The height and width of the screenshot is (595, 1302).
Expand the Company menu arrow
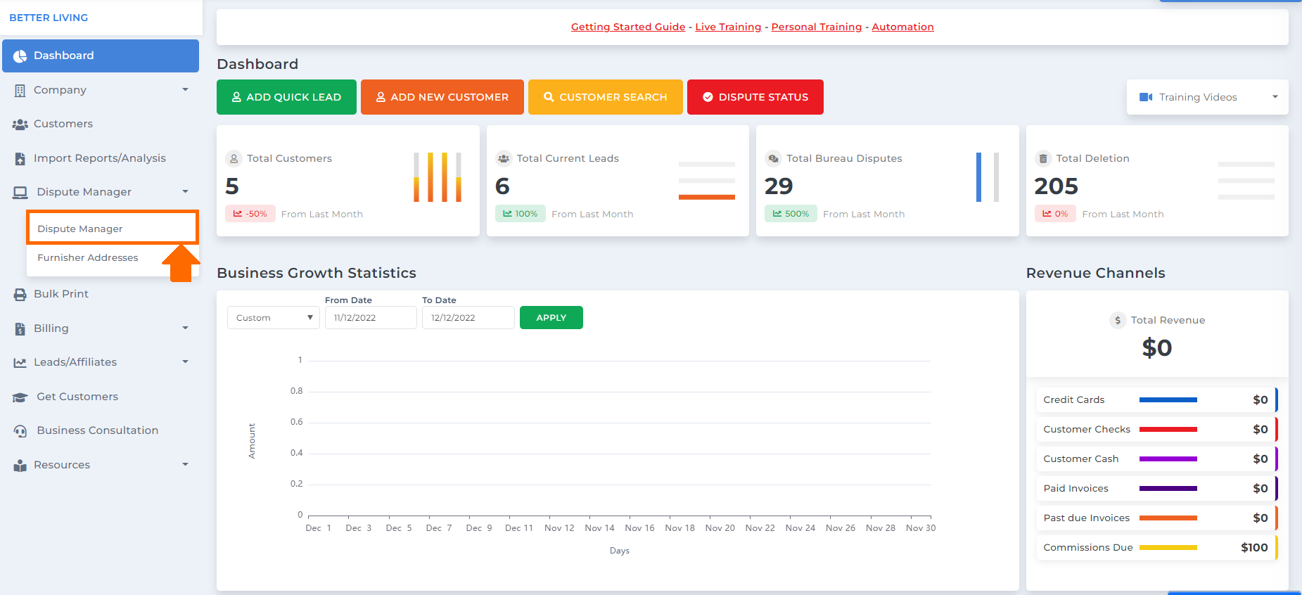(x=186, y=89)
